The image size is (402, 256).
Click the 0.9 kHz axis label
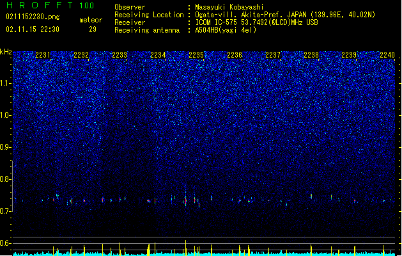click(6, 147)
